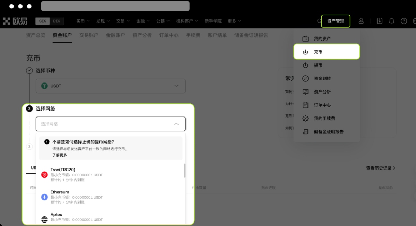416x226 pixels.
Task: Click the user profile icon
Action: (361, 21)
